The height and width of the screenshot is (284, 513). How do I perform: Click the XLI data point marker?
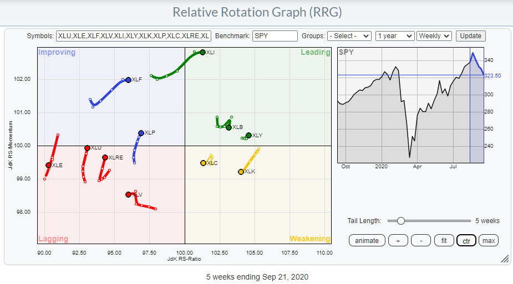[202, 53]
